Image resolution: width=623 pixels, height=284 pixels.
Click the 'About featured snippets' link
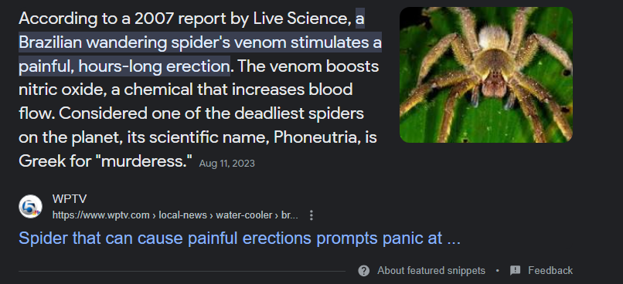point(431,271)
